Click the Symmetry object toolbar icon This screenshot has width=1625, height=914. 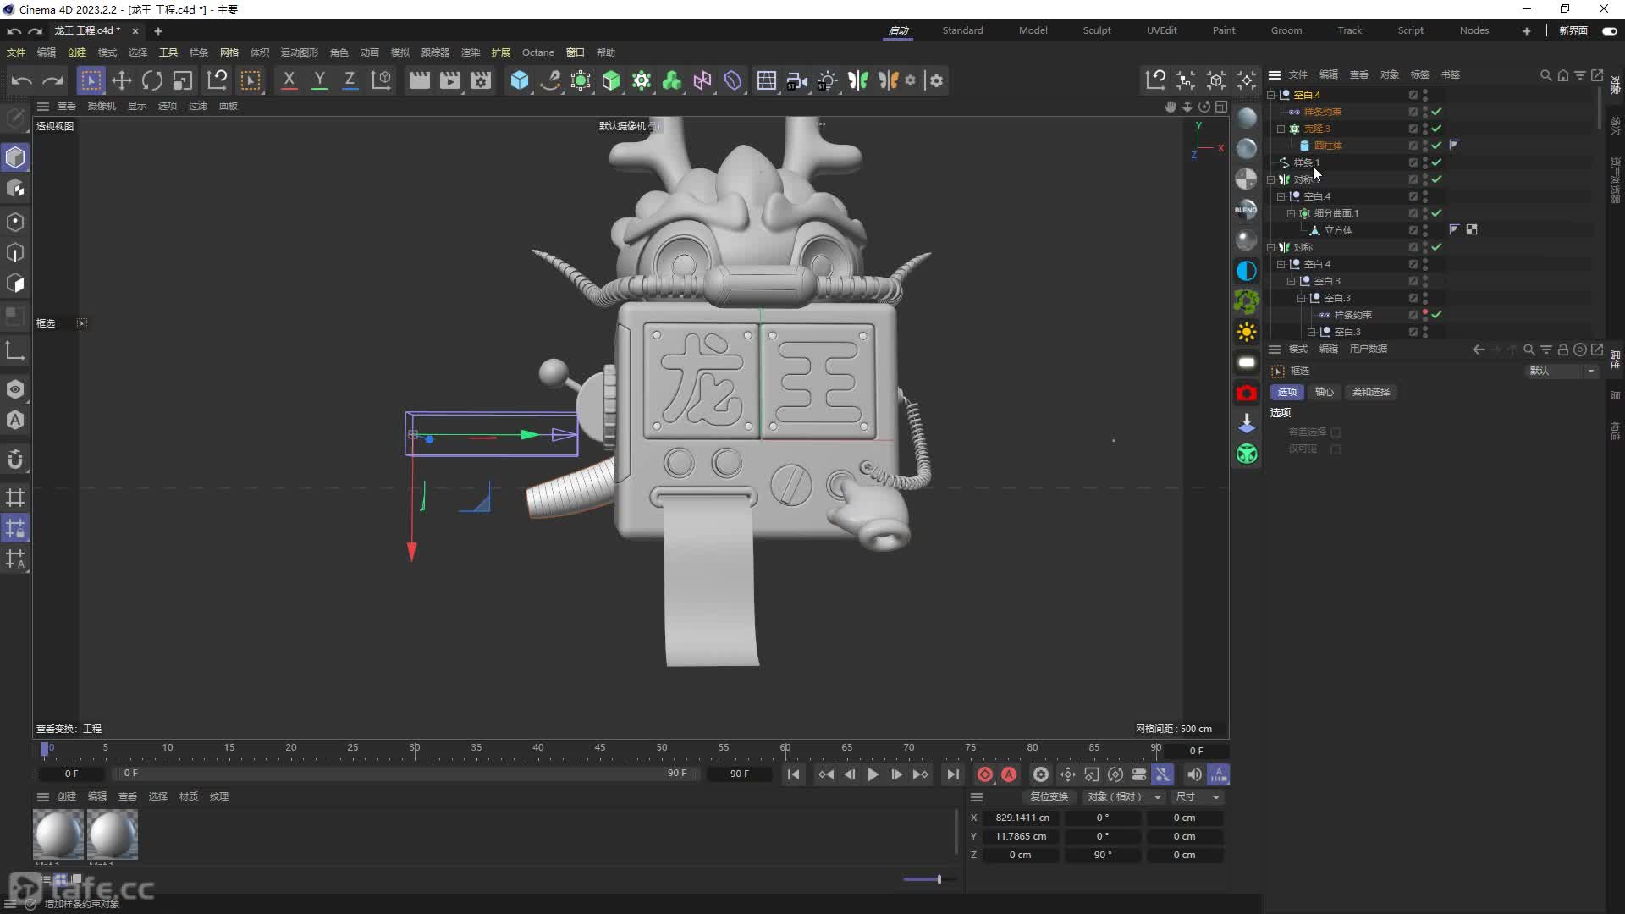coord(858,80)
